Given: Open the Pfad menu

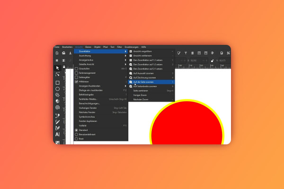Looking at the screenshot, I should click(105, 47).
